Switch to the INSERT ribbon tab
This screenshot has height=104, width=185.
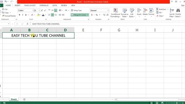coord(17,5)
